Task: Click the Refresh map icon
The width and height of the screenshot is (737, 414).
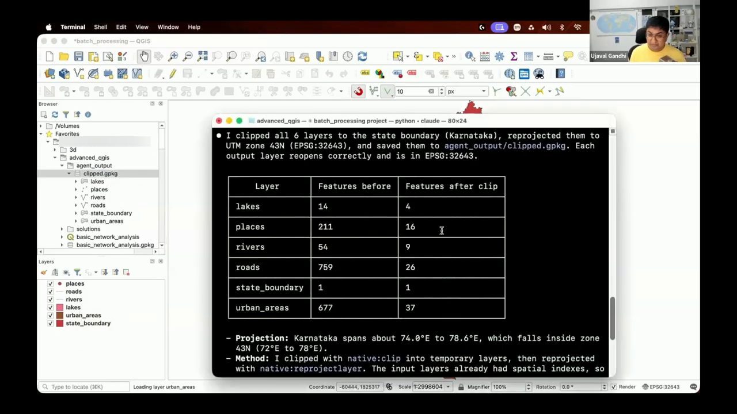Action: 362,56
